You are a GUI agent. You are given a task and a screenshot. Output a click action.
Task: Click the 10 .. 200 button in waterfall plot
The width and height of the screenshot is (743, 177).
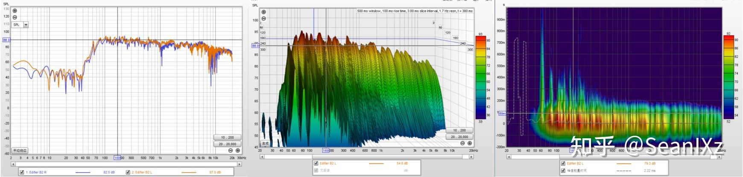click(459, 130)
